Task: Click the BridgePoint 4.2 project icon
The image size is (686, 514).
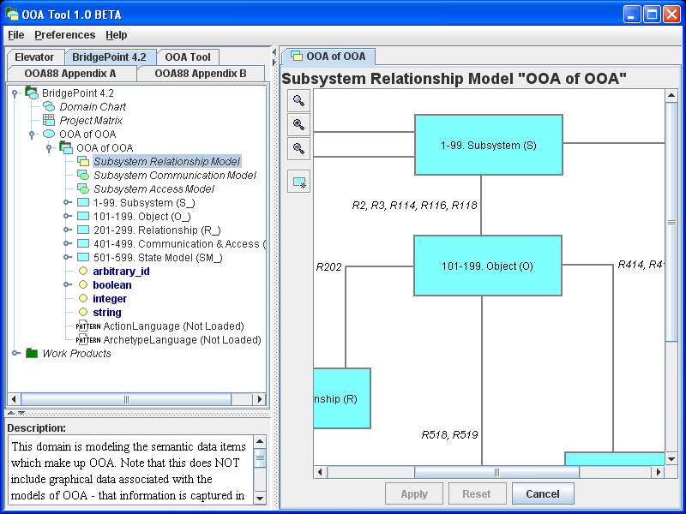Action: [32, 93]
